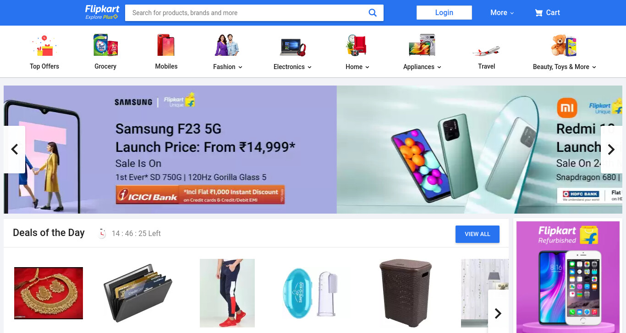
Task: Open the Mobiles category icon
Action: (166, 45)
